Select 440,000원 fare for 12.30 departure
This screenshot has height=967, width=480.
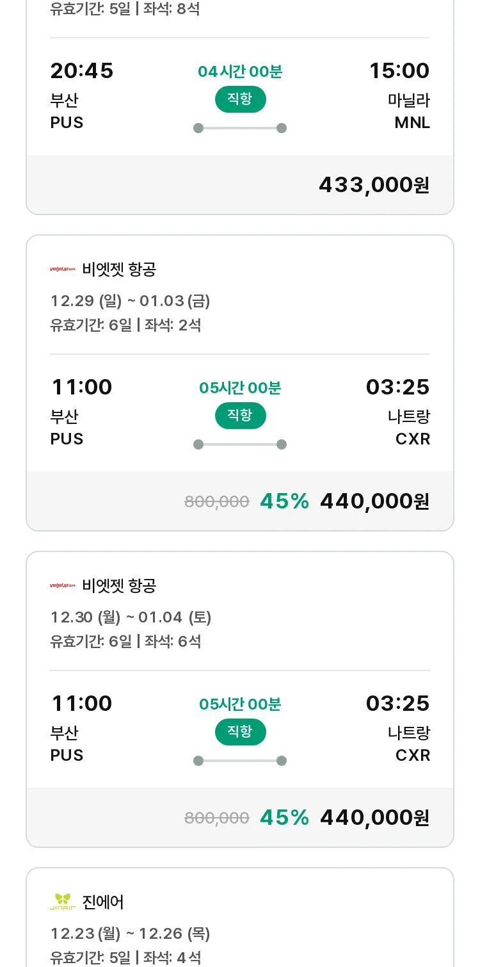pos(374,817)
